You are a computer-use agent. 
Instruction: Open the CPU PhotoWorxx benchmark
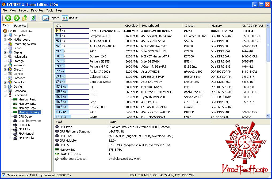click(29, 121)
